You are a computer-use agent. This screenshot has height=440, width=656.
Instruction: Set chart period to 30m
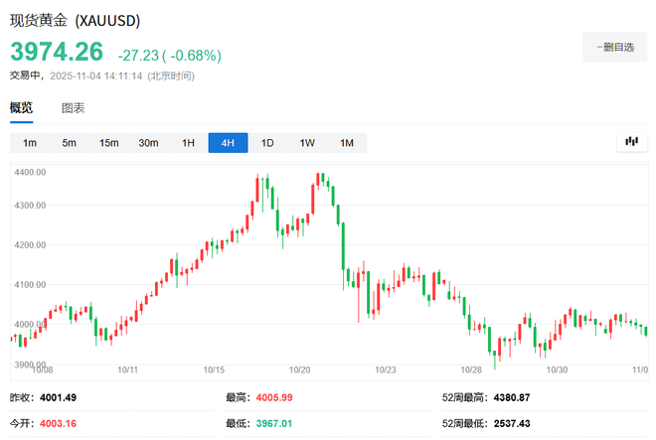point(149,143)
